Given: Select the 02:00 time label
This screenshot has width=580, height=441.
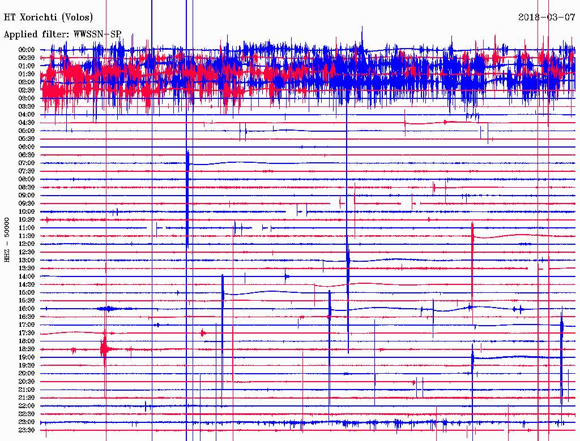Looking at the screenshot, I should point(27,82).
